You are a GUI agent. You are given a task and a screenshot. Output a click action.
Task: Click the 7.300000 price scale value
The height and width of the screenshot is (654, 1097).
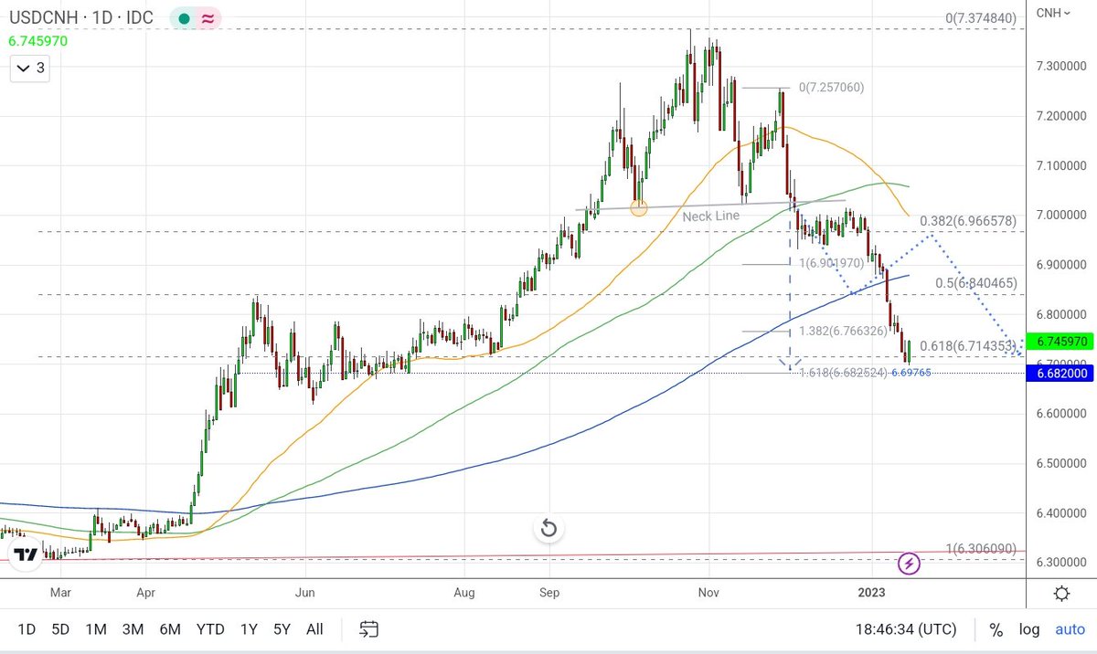[1063, 67]
